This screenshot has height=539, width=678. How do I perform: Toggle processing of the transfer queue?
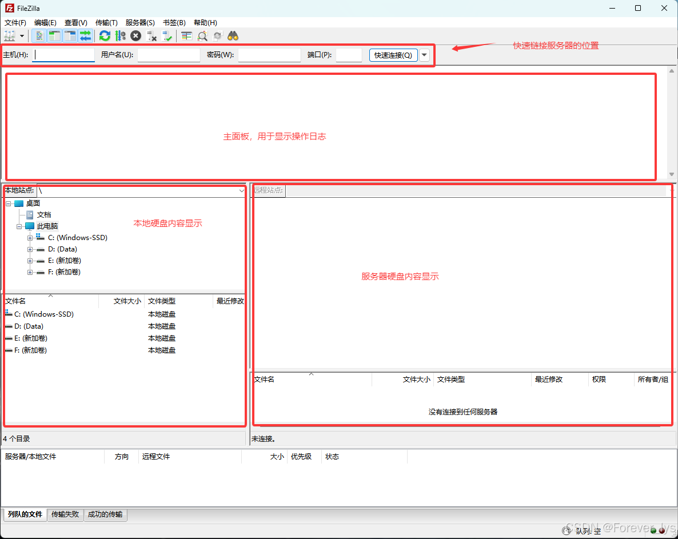[120, 36]
